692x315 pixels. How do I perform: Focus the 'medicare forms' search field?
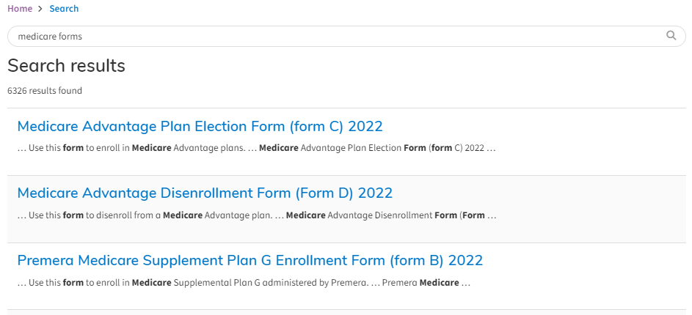point(346,36)
